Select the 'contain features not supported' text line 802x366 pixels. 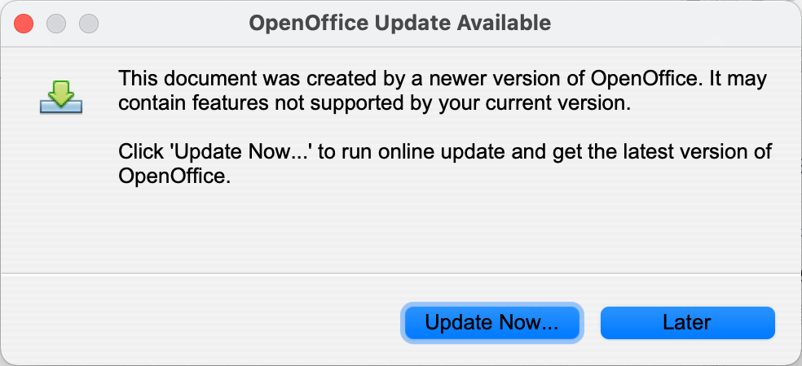pyautogui.click(x=372, y=103)
